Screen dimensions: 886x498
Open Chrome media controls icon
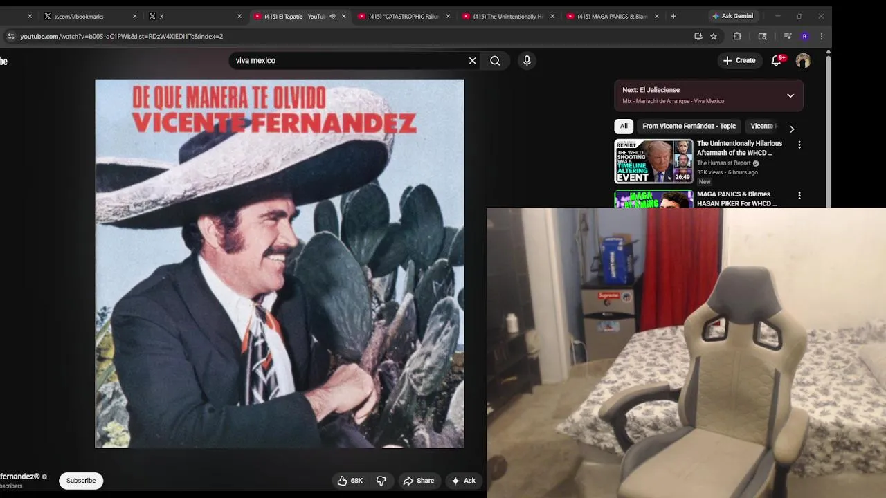tap(788, 36)
